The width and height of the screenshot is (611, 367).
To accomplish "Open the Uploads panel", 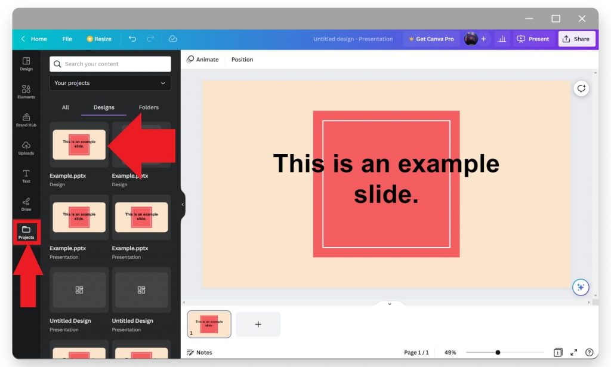I will tap(26, 148).
